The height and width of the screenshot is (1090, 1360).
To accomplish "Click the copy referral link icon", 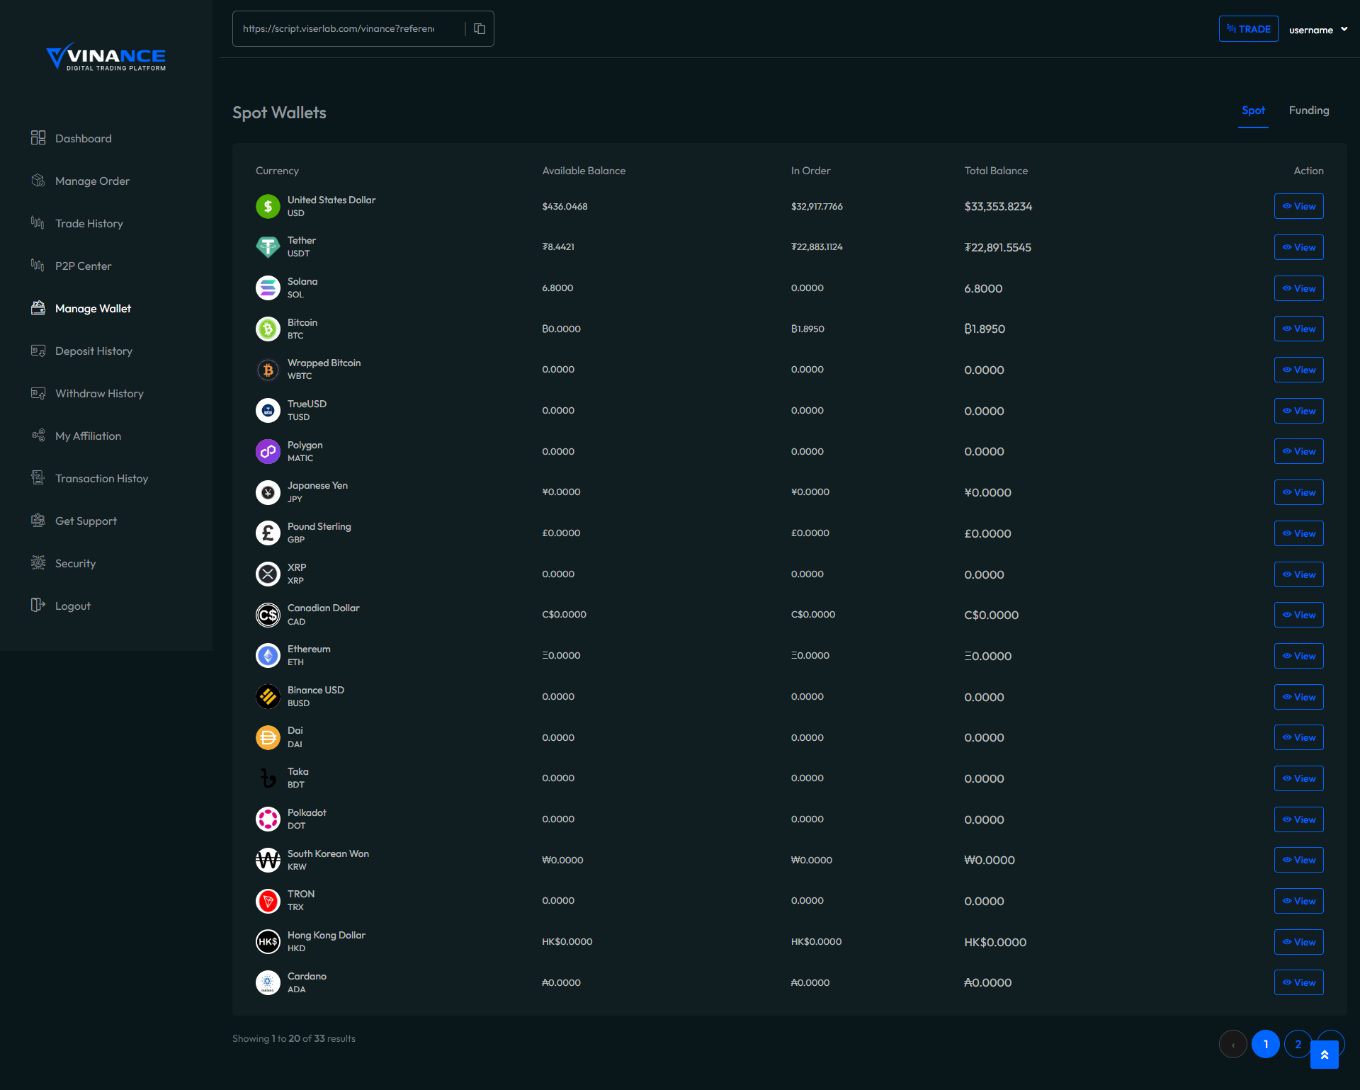I will [480, 29].
